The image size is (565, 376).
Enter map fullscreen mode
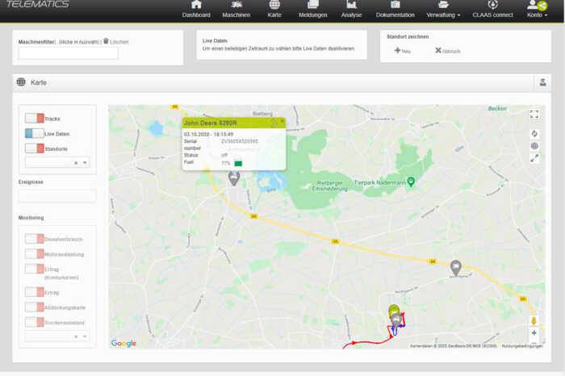(x=534, y=115)
